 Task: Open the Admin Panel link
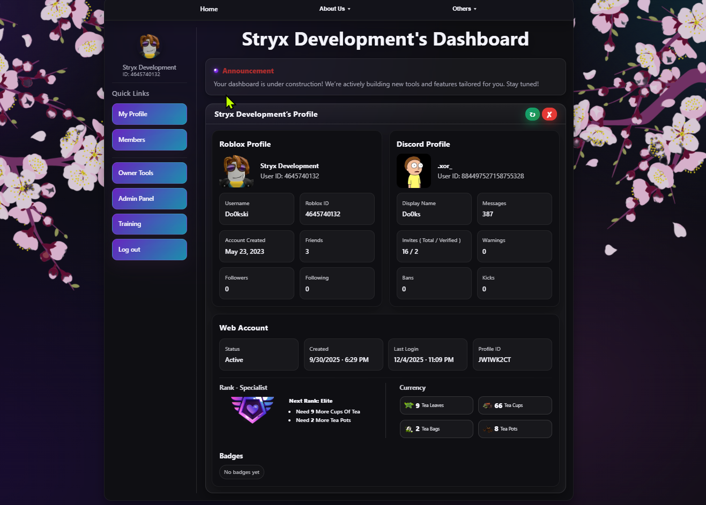150,199
